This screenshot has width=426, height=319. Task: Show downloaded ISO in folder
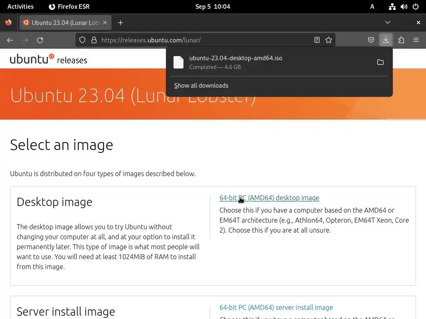(380, 62)
